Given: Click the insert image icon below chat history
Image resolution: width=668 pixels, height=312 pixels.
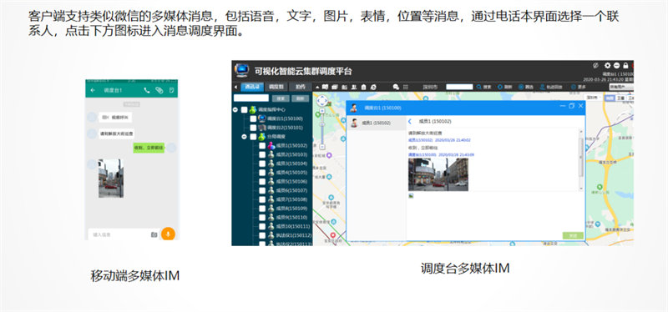Looking at the screenshot, I should [x=412, y=196].
